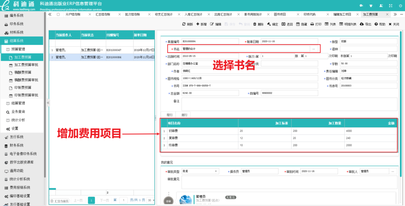Click the 帮助 question mark icon
405x206 pixels.
coord(376,24)
